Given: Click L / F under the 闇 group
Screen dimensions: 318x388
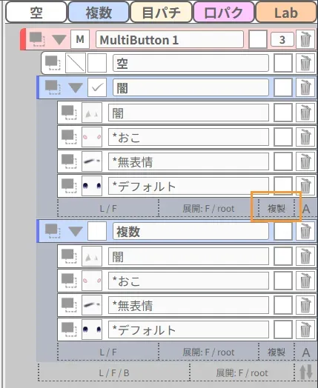Looking at the screenshot, I should [108, 209].
